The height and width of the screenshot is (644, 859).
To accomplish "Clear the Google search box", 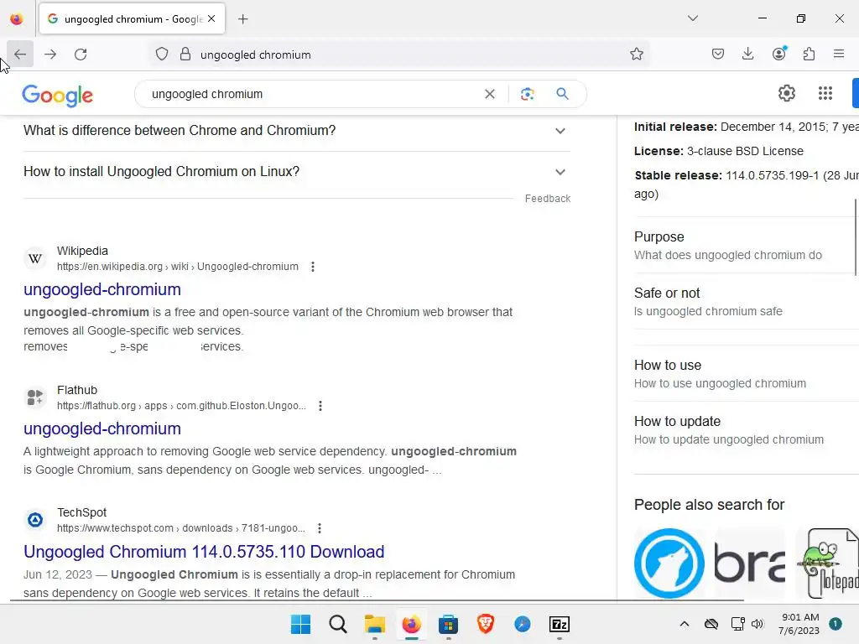I will click(490, 94).
